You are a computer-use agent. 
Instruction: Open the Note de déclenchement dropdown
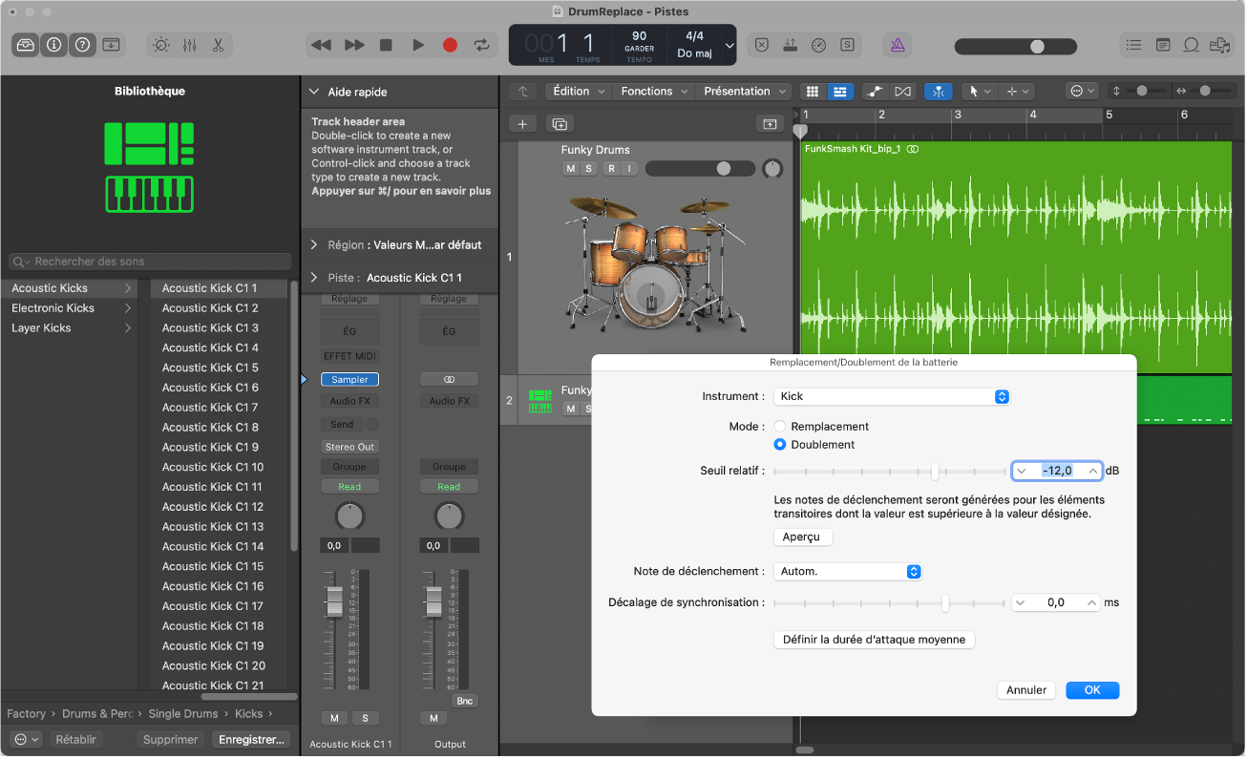click(x=848, y=572)
